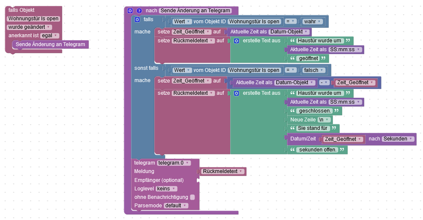Open the 'telegram.0' instance dropdown
Image resolution: width=423 pixels, height=220 pixels.
coord(174,163)
